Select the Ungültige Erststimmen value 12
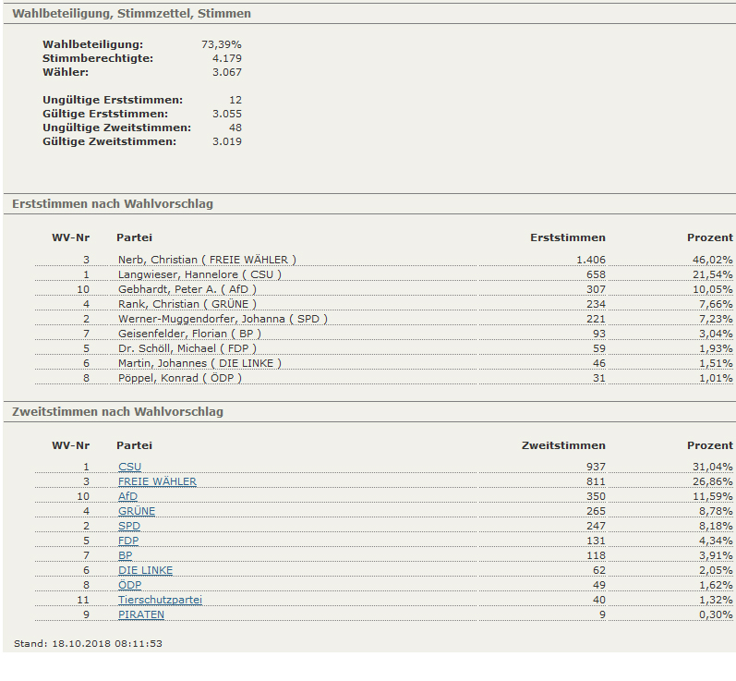Image resolution: width=736 pixels, height=681 pixels. (x=235, y=100)
